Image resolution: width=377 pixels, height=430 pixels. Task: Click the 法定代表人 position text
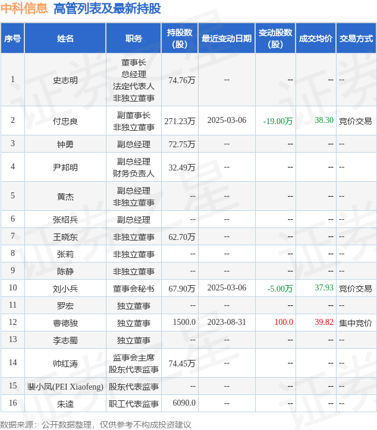pos(134,86)
